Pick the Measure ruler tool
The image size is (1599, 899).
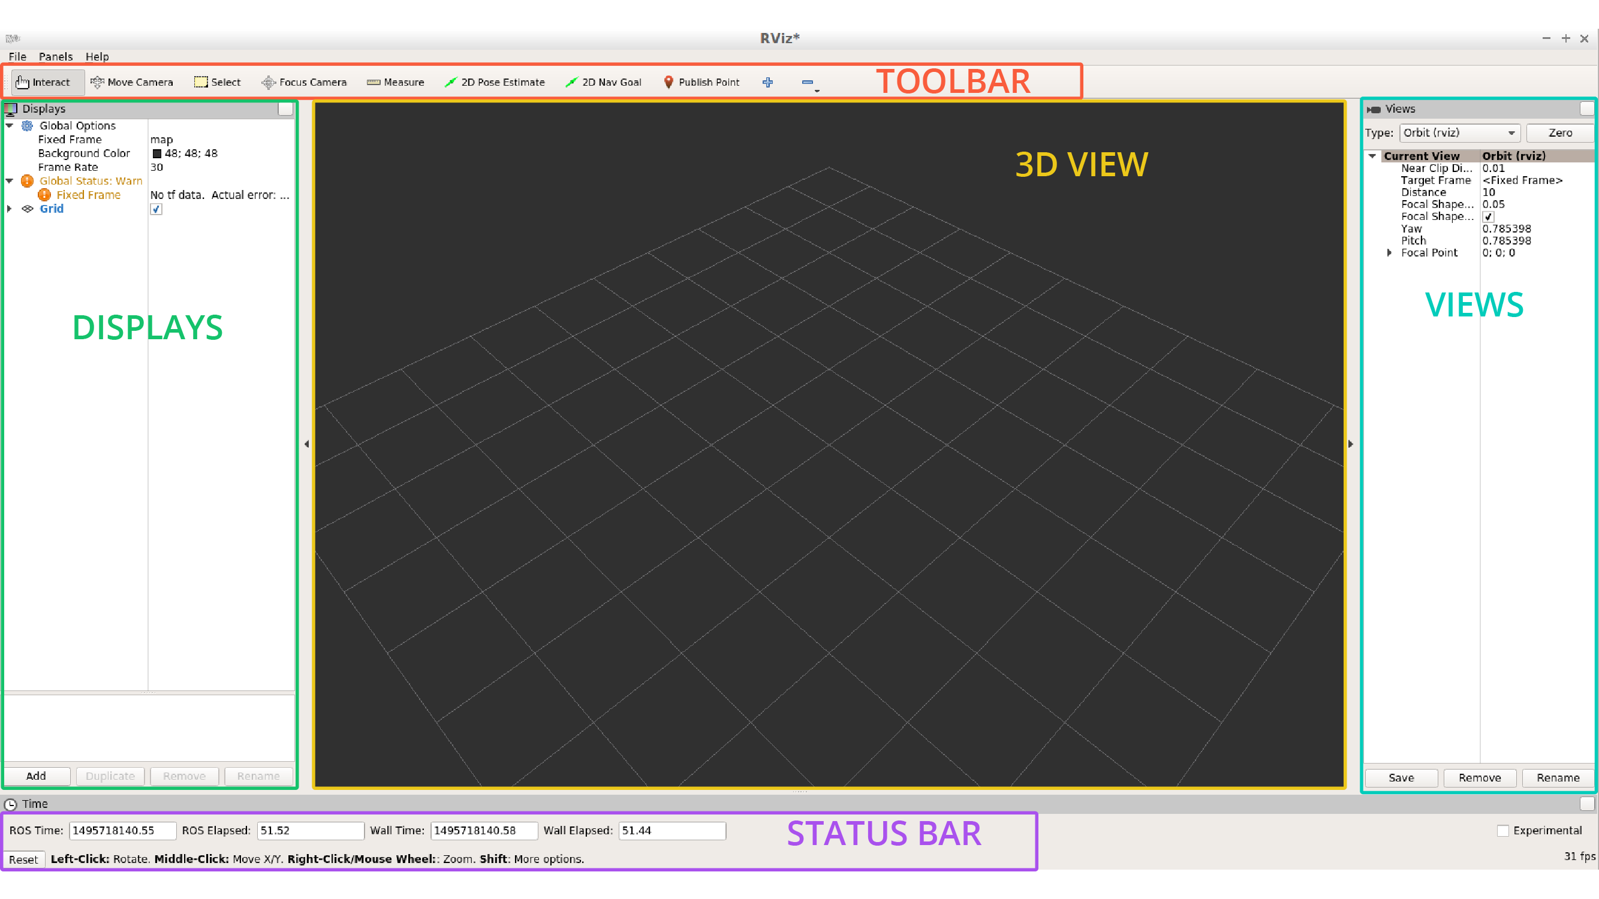[x=396, y=82]
